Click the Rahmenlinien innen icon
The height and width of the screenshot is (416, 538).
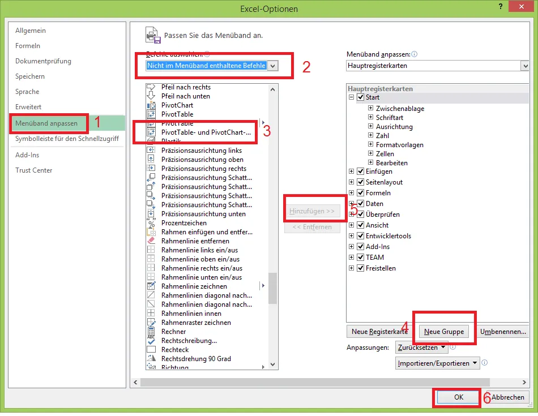[x=151, y=314]
